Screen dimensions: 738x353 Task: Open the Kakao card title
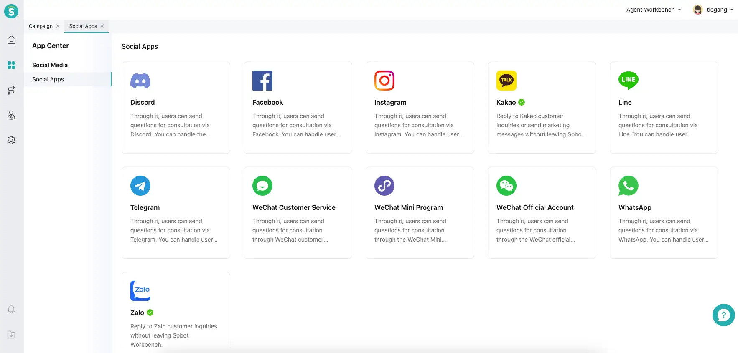pos(506,102)
